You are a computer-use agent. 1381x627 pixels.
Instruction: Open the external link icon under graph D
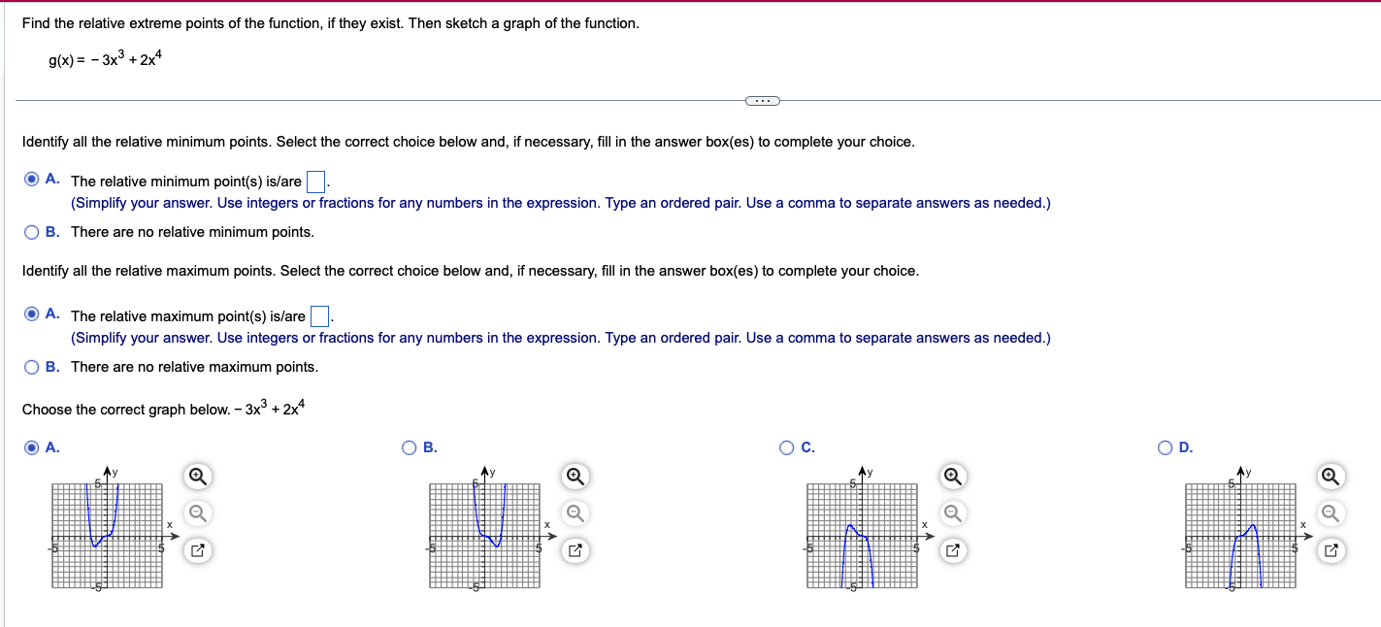tap(1331, 548)
